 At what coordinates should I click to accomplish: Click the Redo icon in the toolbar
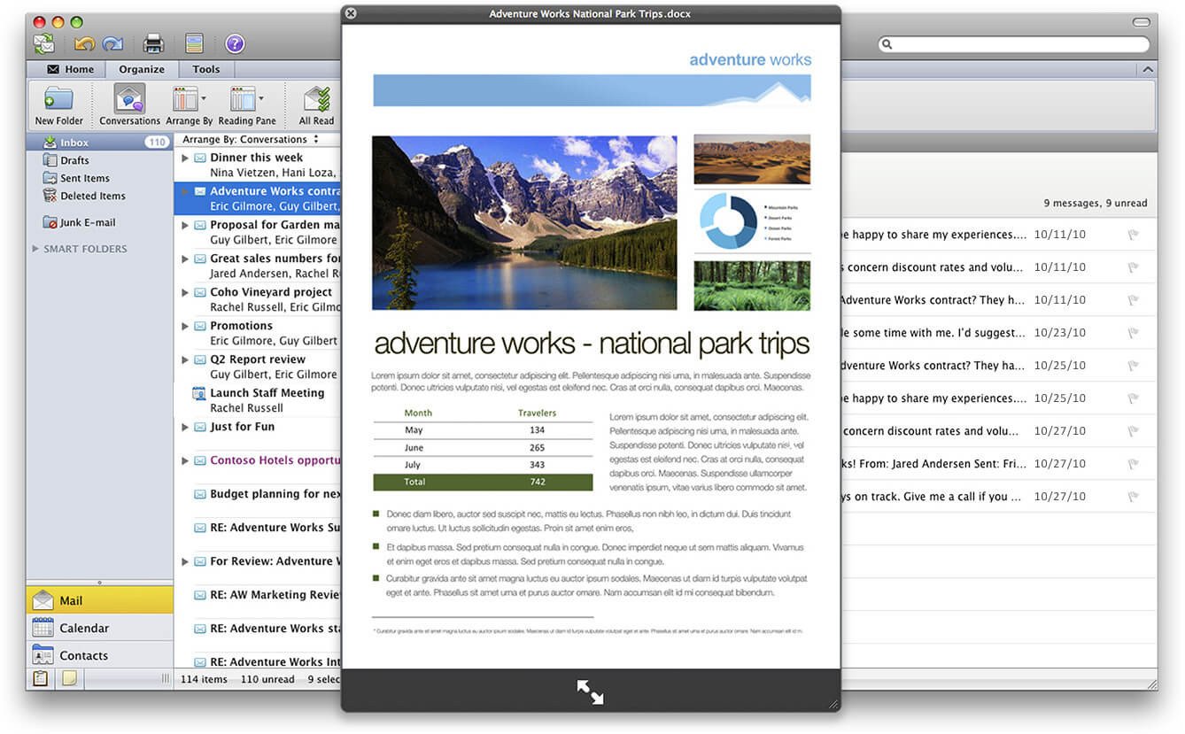[x=110, y=42]
